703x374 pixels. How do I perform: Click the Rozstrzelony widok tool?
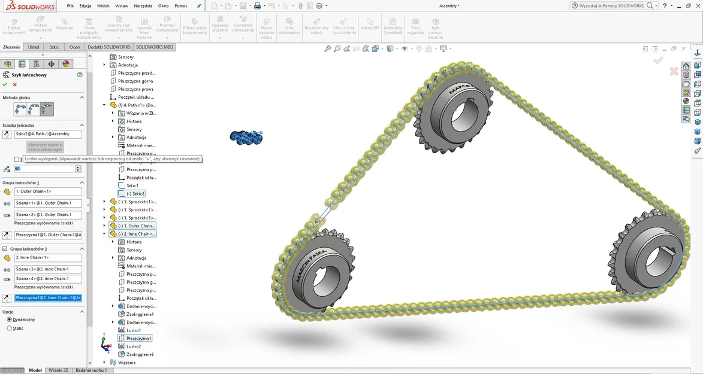click(x=316, y=26)
